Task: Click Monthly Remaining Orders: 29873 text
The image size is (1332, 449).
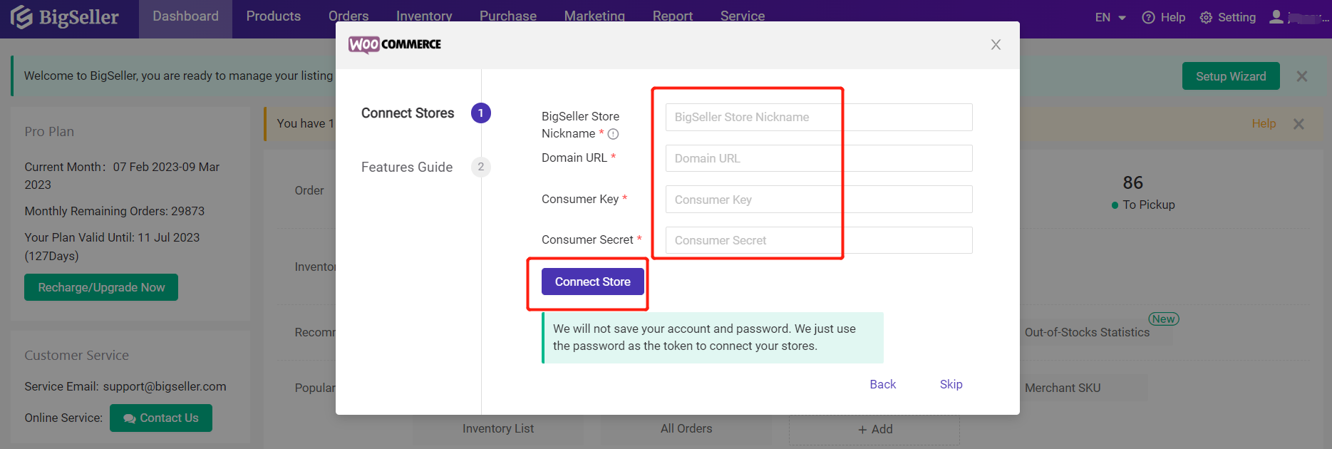Action: [x=115, y=211]
